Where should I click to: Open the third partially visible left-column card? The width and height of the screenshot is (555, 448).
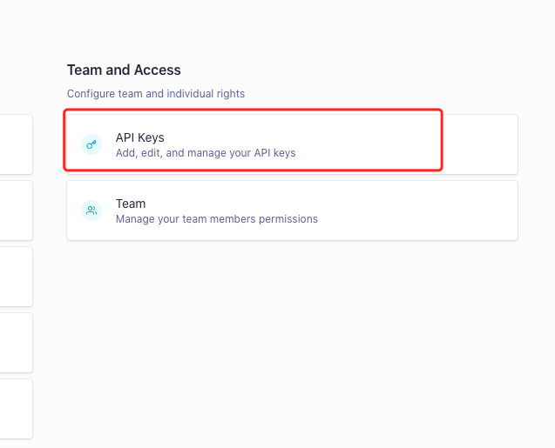16,277
